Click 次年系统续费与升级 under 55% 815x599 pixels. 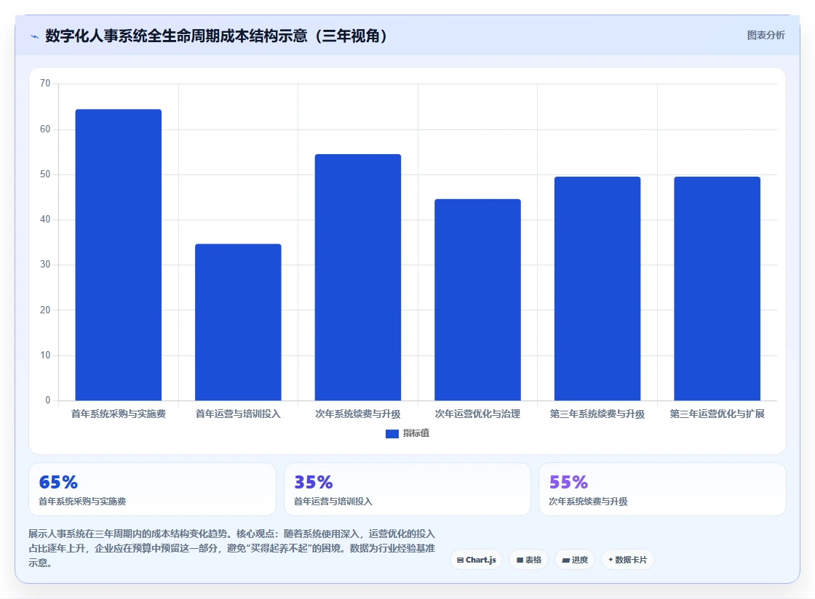click(x=589, y=502)
